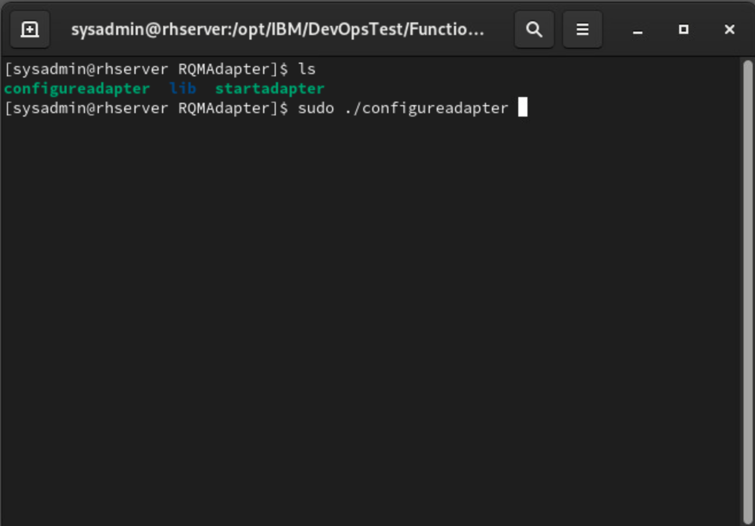
Task: Click the word sudo in the command
Action: pos(315,108)
